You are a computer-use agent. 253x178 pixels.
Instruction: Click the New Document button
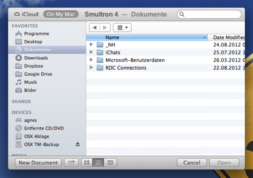pos(38,163)
